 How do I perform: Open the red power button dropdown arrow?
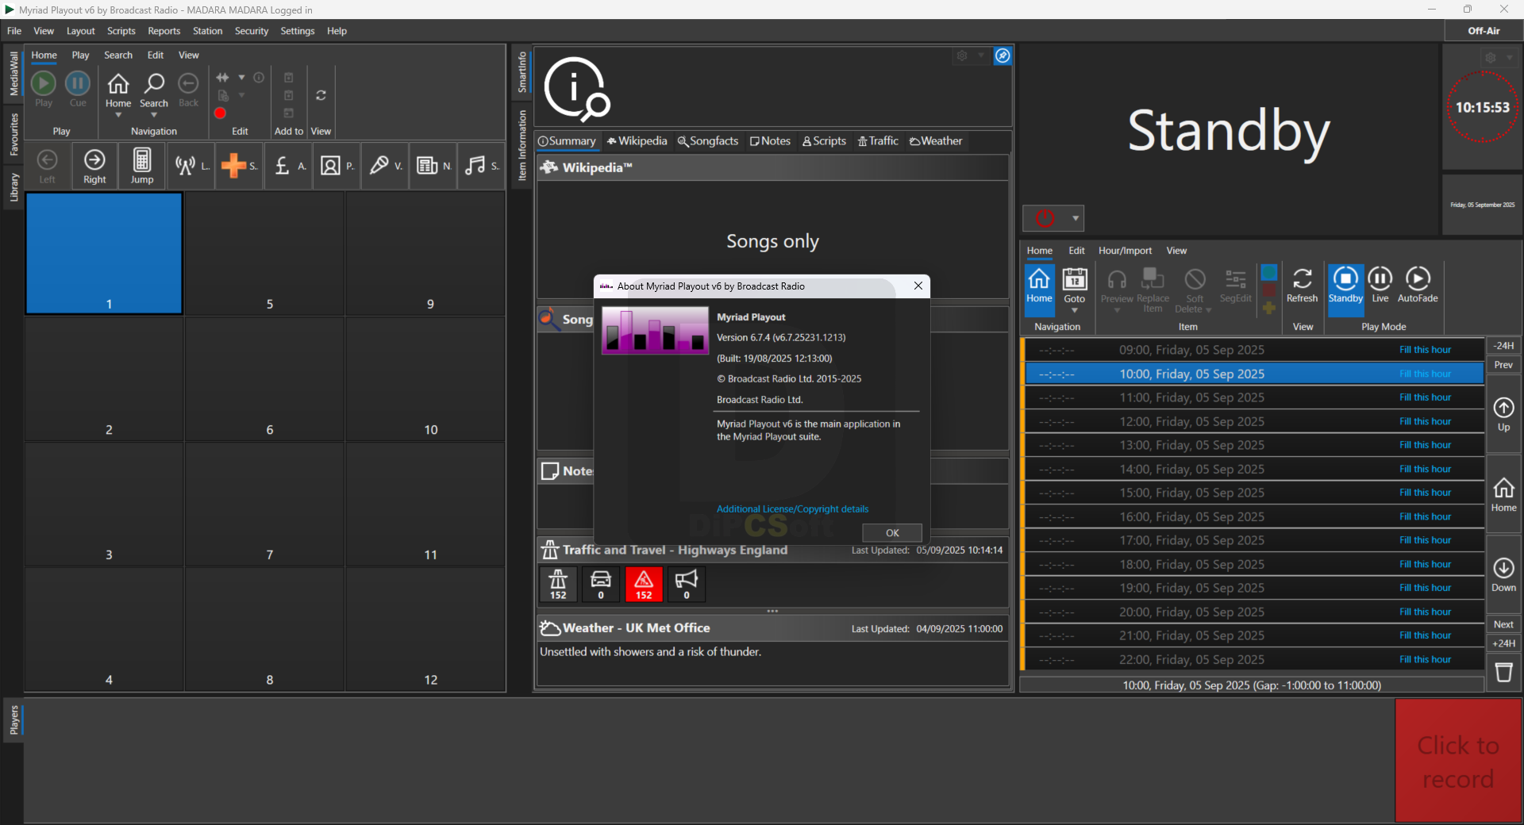1075,218
